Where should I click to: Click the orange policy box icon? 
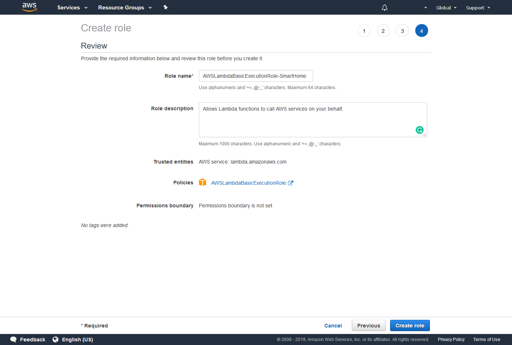pos(203,183)
